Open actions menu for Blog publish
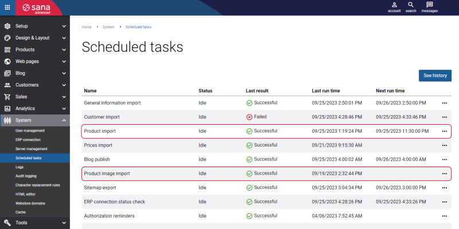Screen dimensions: 459x229 pyautogui.click(x=444, y=160)
